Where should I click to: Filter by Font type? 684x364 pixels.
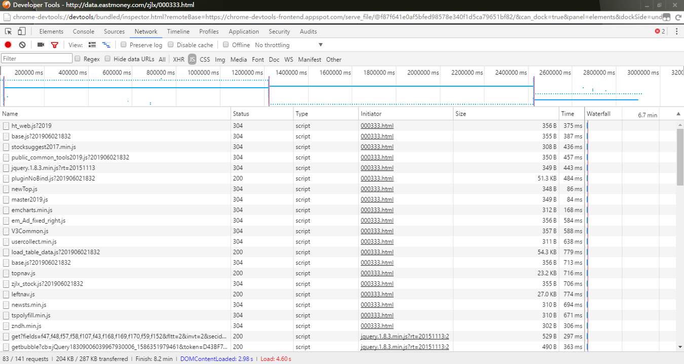(258, 59)
